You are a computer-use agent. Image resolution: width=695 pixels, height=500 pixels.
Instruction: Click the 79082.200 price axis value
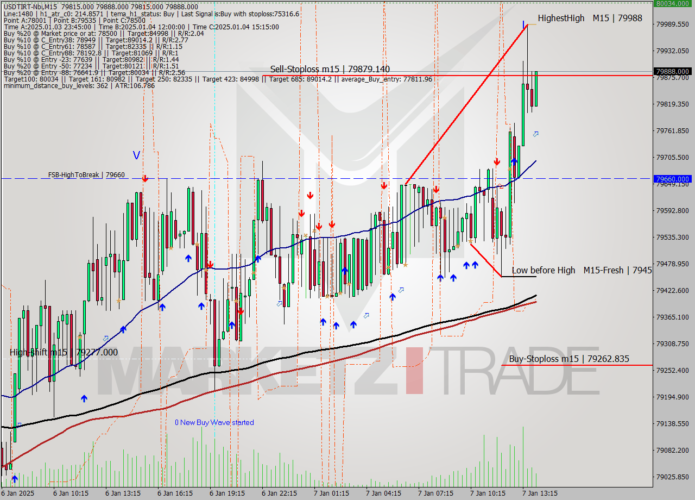coord(673,450)
